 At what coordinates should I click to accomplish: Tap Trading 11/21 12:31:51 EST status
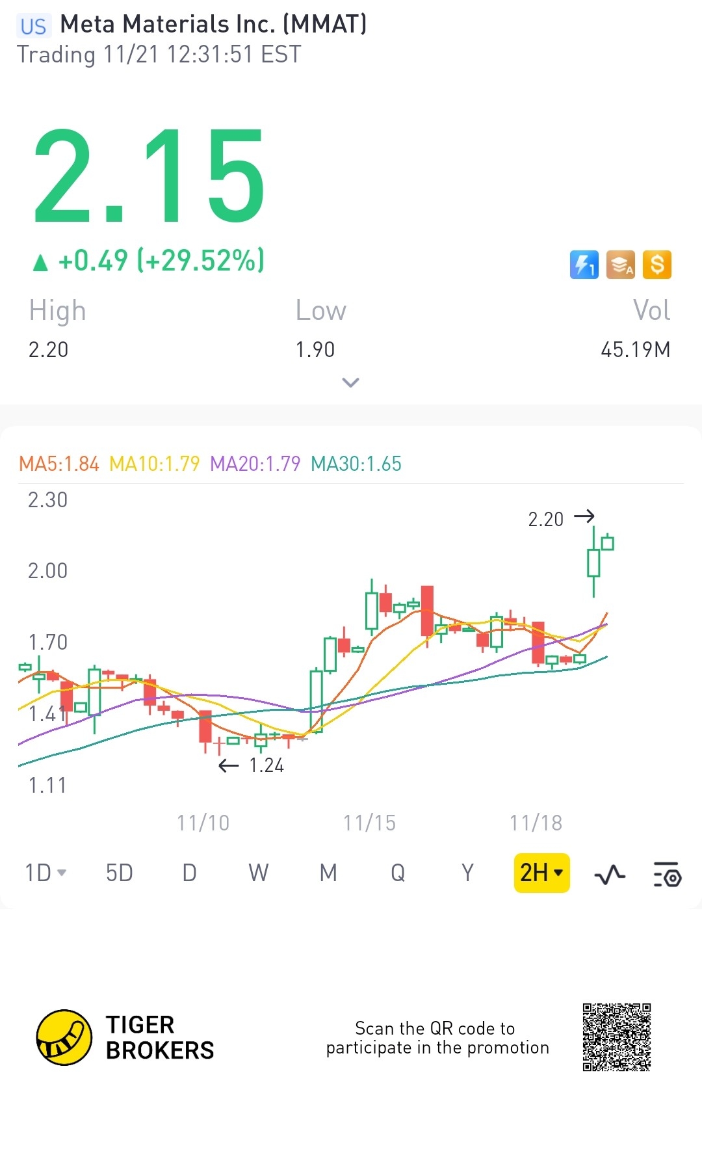coord(159,54)
